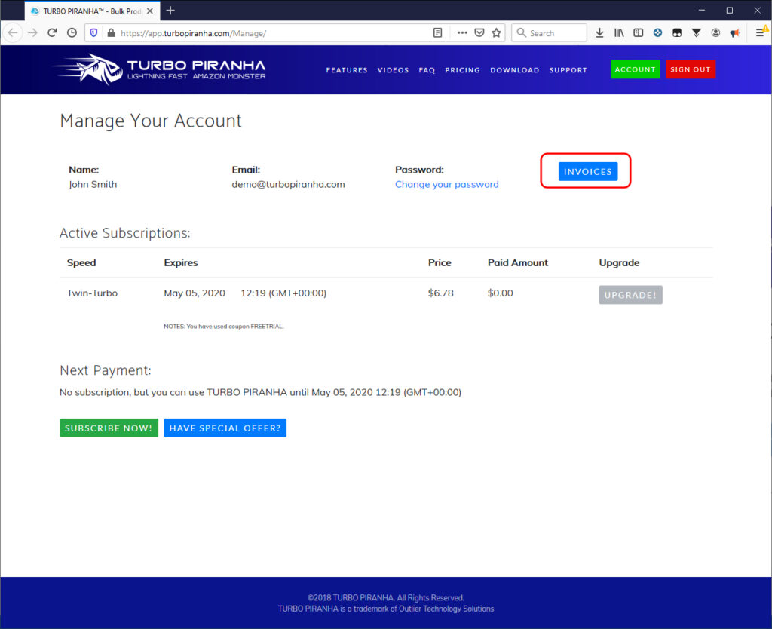Click the $0.00 paid amount
Image resolution: width=772 pixels, height=629 pixels.
[x=501, y=293]
